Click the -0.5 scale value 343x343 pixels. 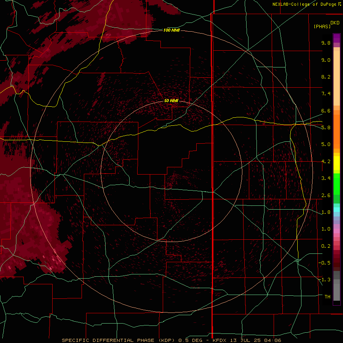pyautogui.click(x=324, y=263)
